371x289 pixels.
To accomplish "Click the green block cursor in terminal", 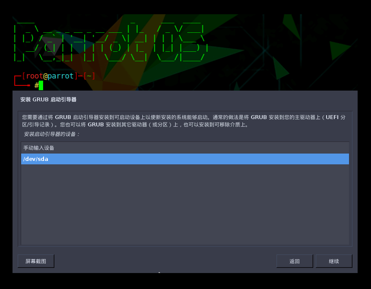I will 40,85.
